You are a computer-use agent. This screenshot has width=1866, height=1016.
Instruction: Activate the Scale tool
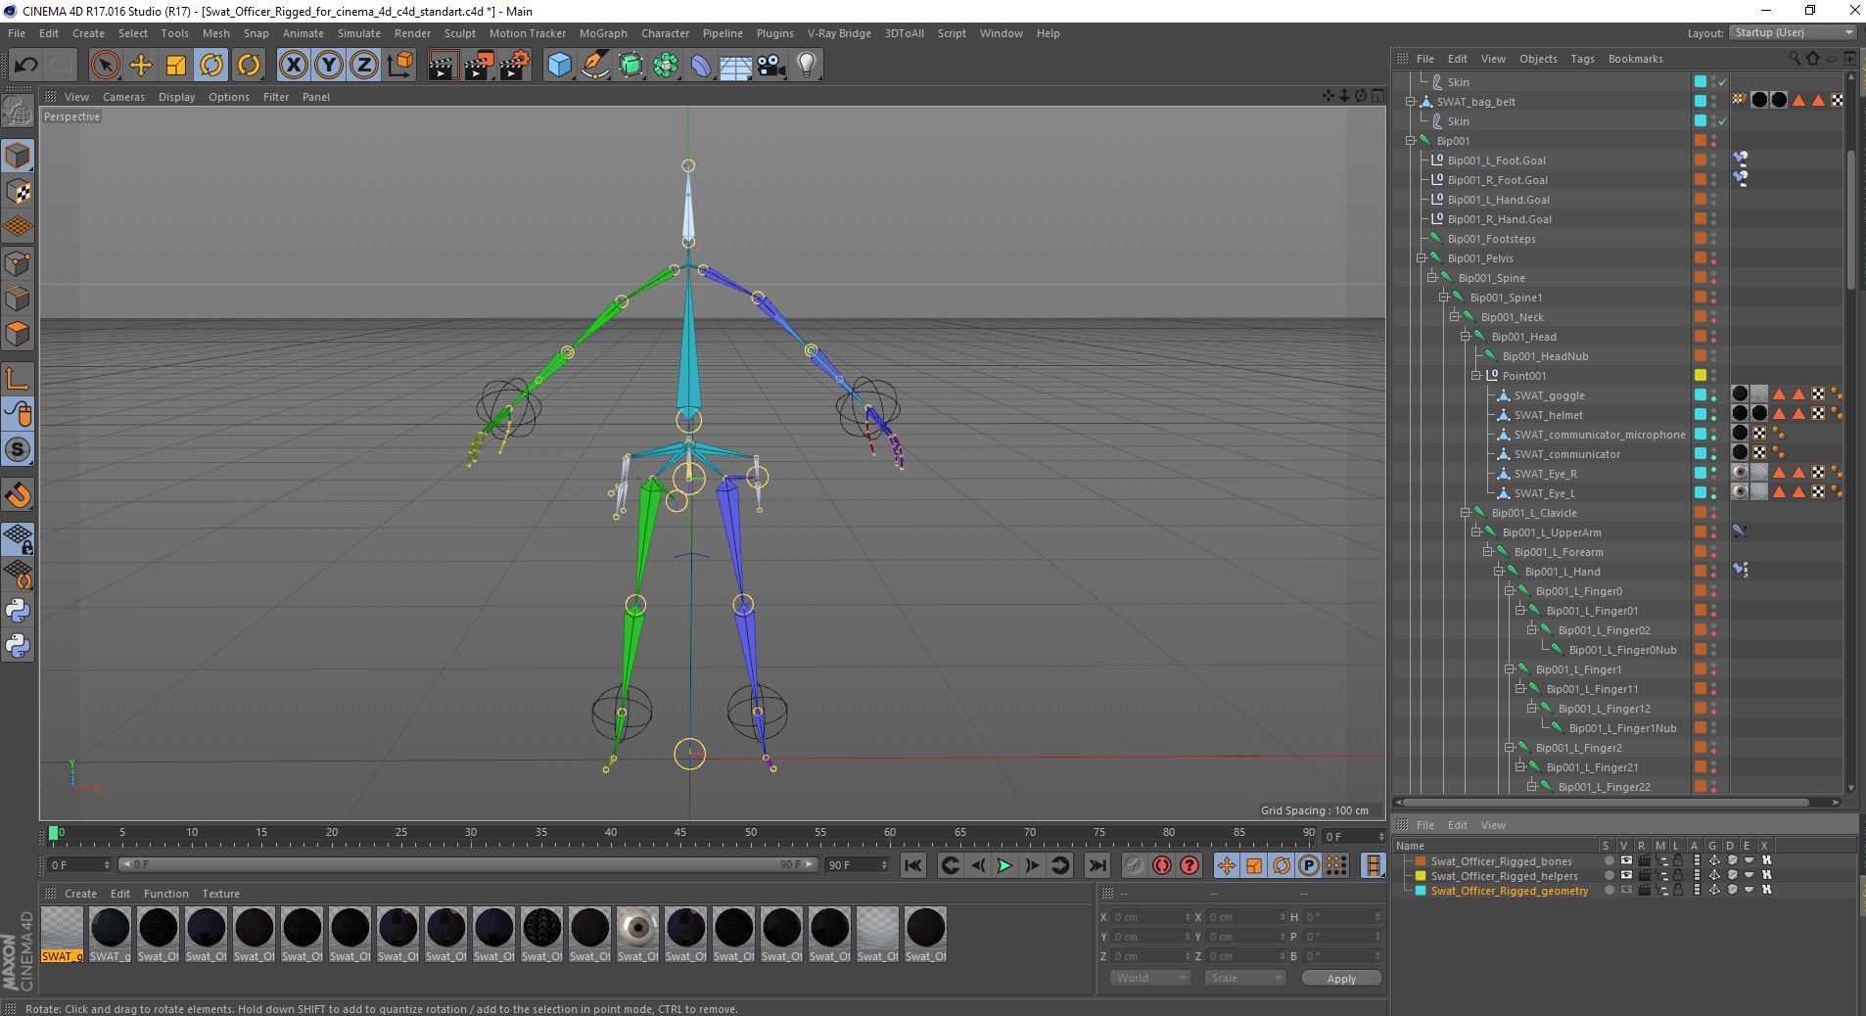coord(176,66)
